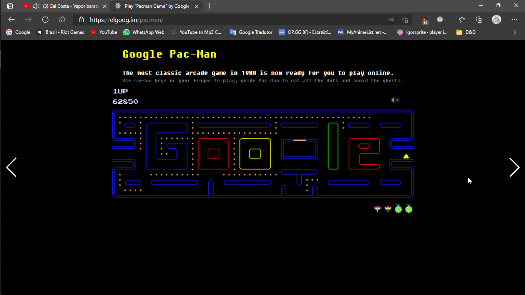This screenshot has height=295, width=525.
Task: Minimize the browser window
Action: 481,6
